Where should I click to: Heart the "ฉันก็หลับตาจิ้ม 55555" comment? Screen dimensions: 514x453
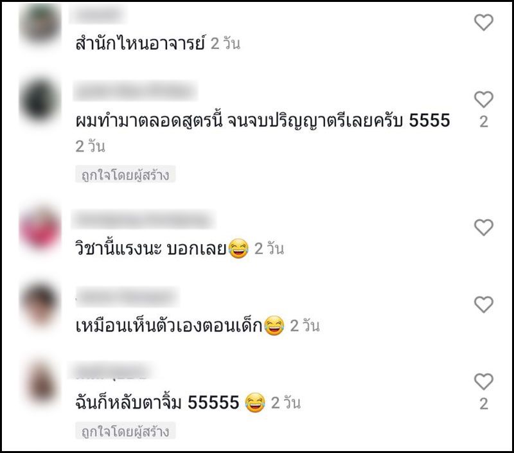point(484,382)
